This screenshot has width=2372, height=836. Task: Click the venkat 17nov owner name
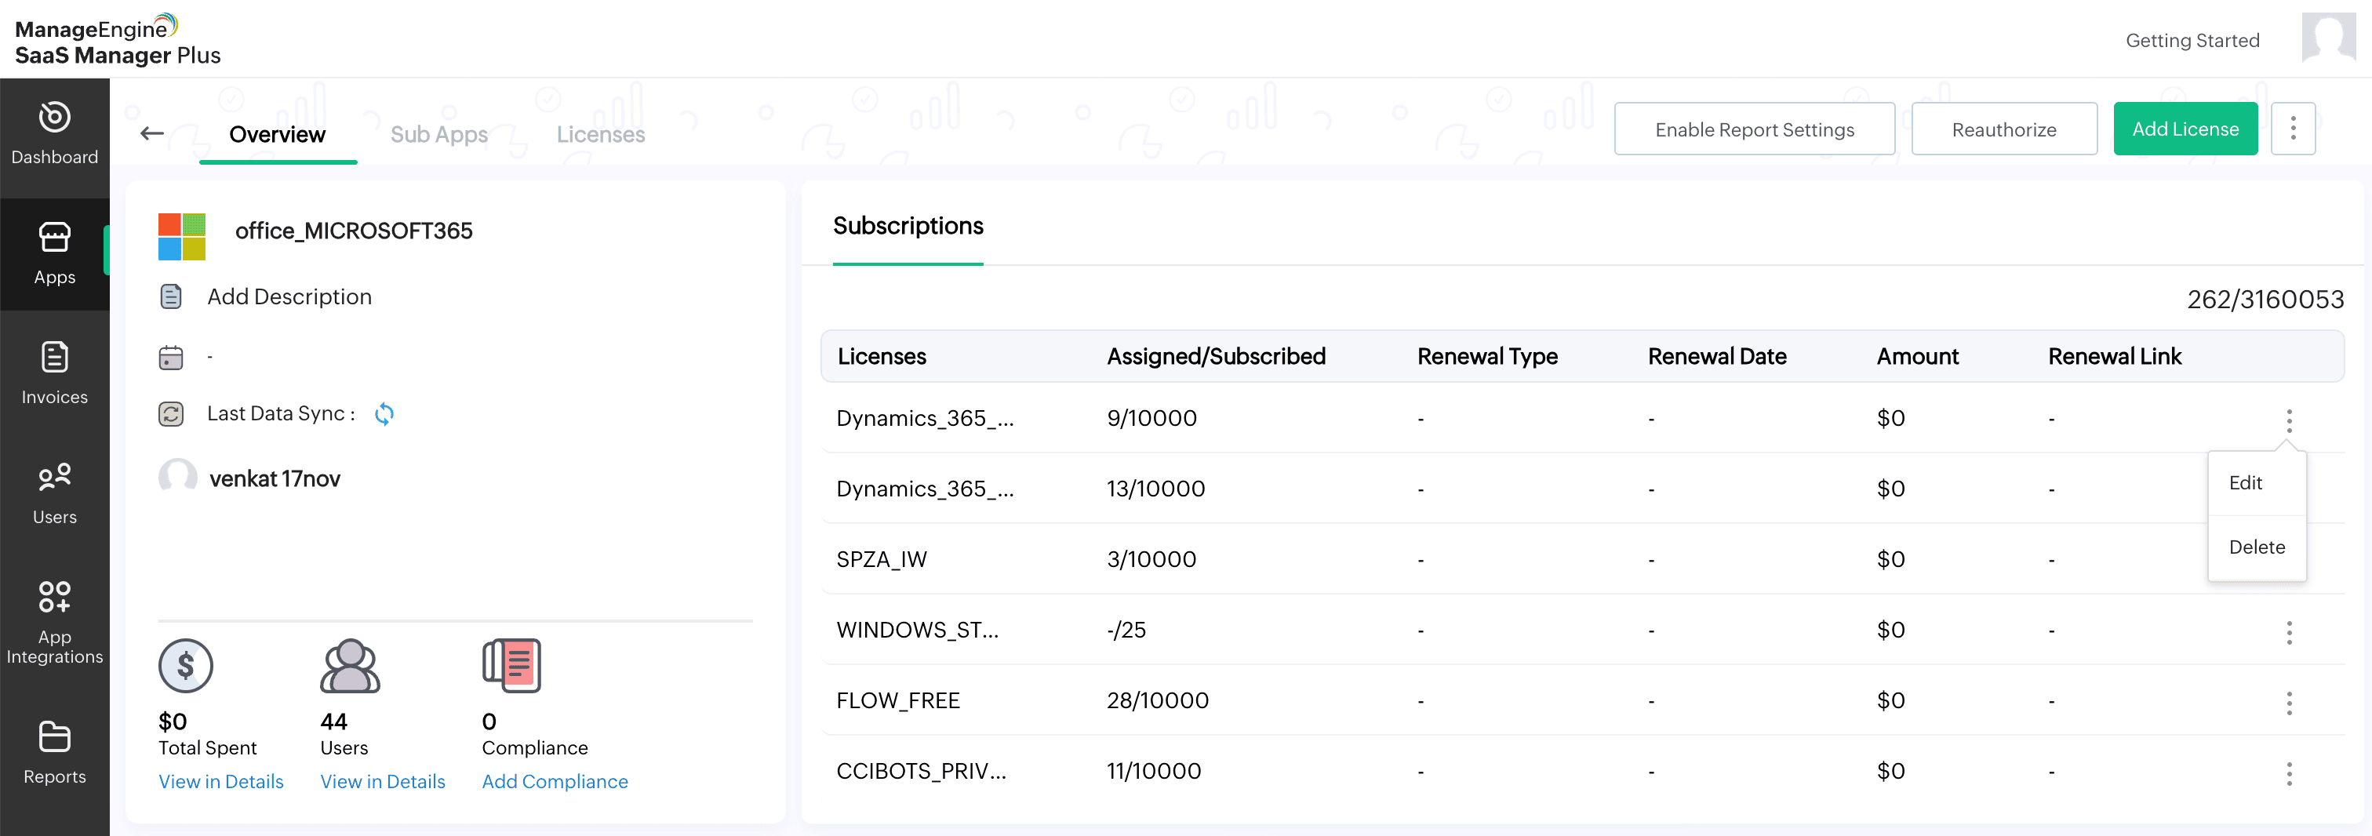tap(275, 478)
